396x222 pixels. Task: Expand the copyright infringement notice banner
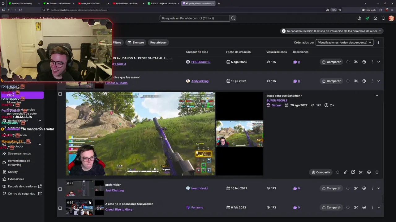click(332, 31)
